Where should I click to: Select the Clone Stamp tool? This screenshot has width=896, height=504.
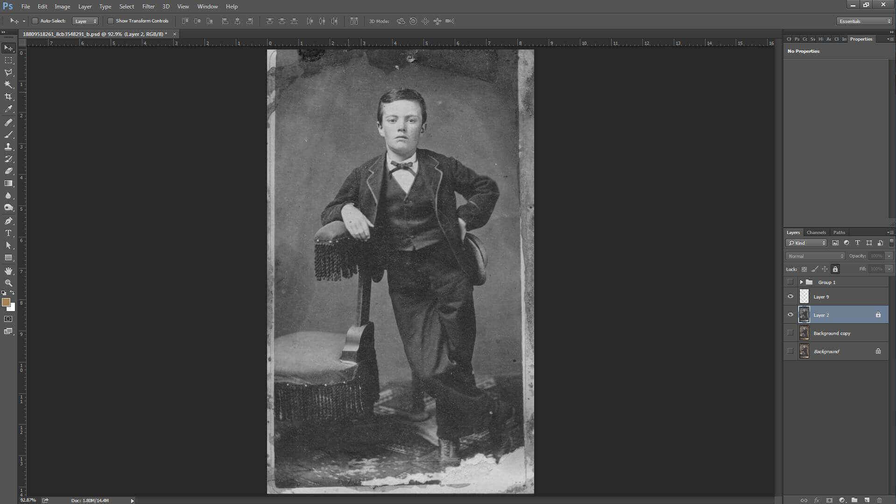click(x=8, y=147)
